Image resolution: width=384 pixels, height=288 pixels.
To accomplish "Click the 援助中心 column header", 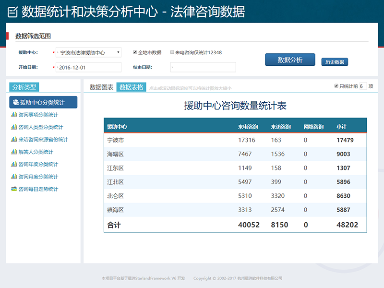I will [117, 127].
